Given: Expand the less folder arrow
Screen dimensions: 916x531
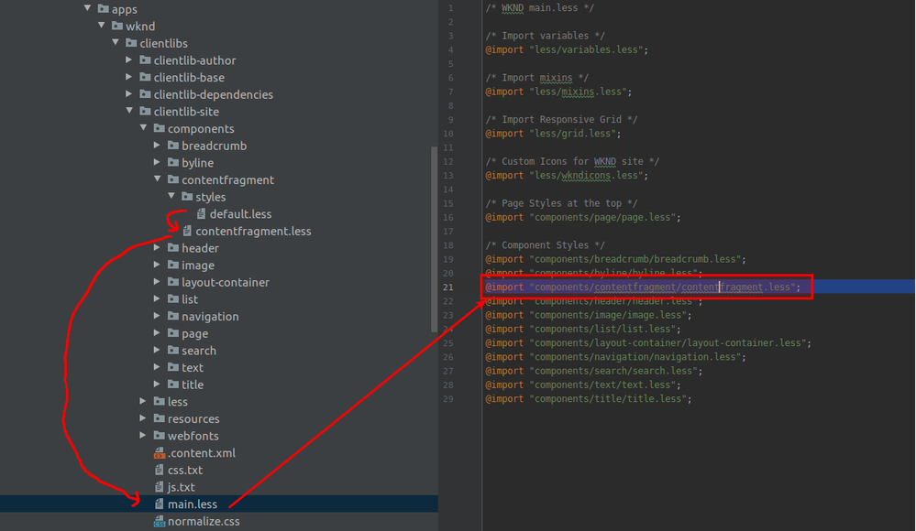Looking at the screenshot, I should [x=144, y=401].
